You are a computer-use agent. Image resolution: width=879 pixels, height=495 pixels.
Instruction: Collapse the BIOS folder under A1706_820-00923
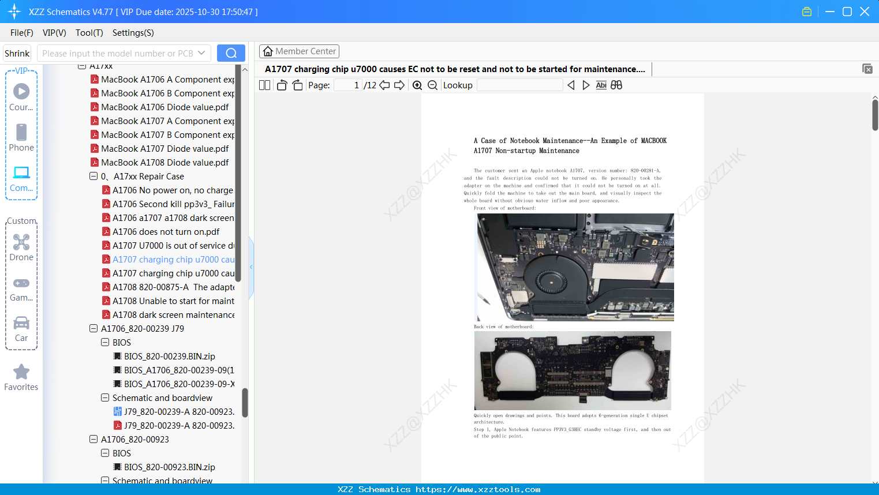(x=105, y=453)
